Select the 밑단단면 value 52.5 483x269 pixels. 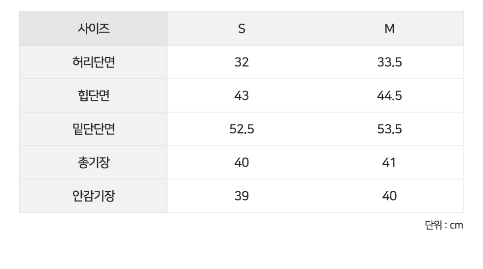coord(241,129)
